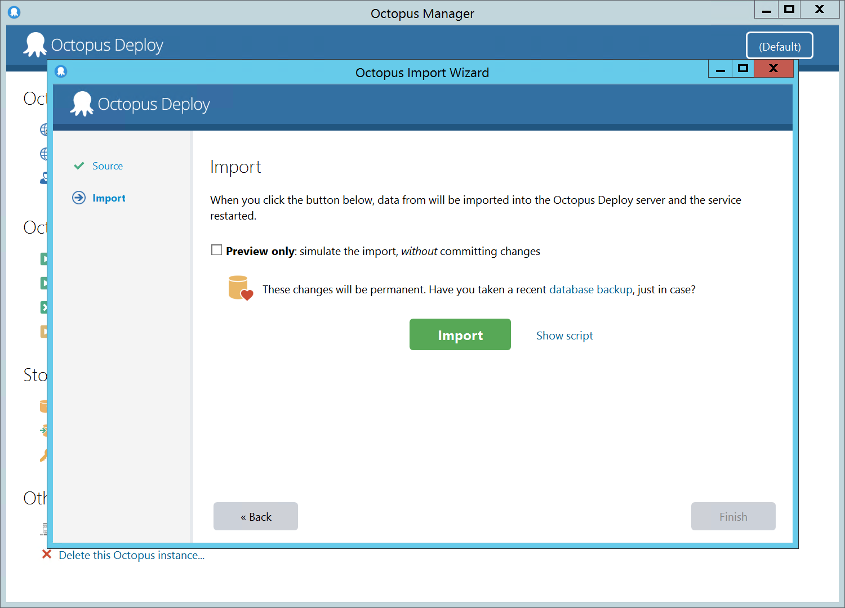Screen dimensions: 845x608
Task: Click the Octopus logo in Manager header
Action: coord(35,45)
